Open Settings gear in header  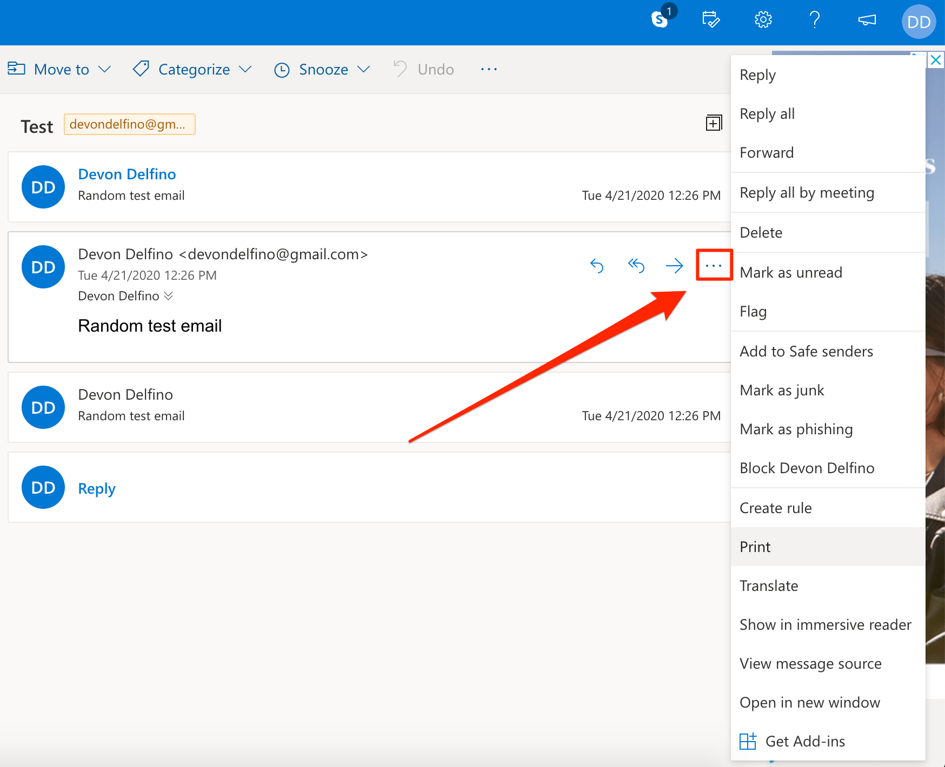point(763,20)
